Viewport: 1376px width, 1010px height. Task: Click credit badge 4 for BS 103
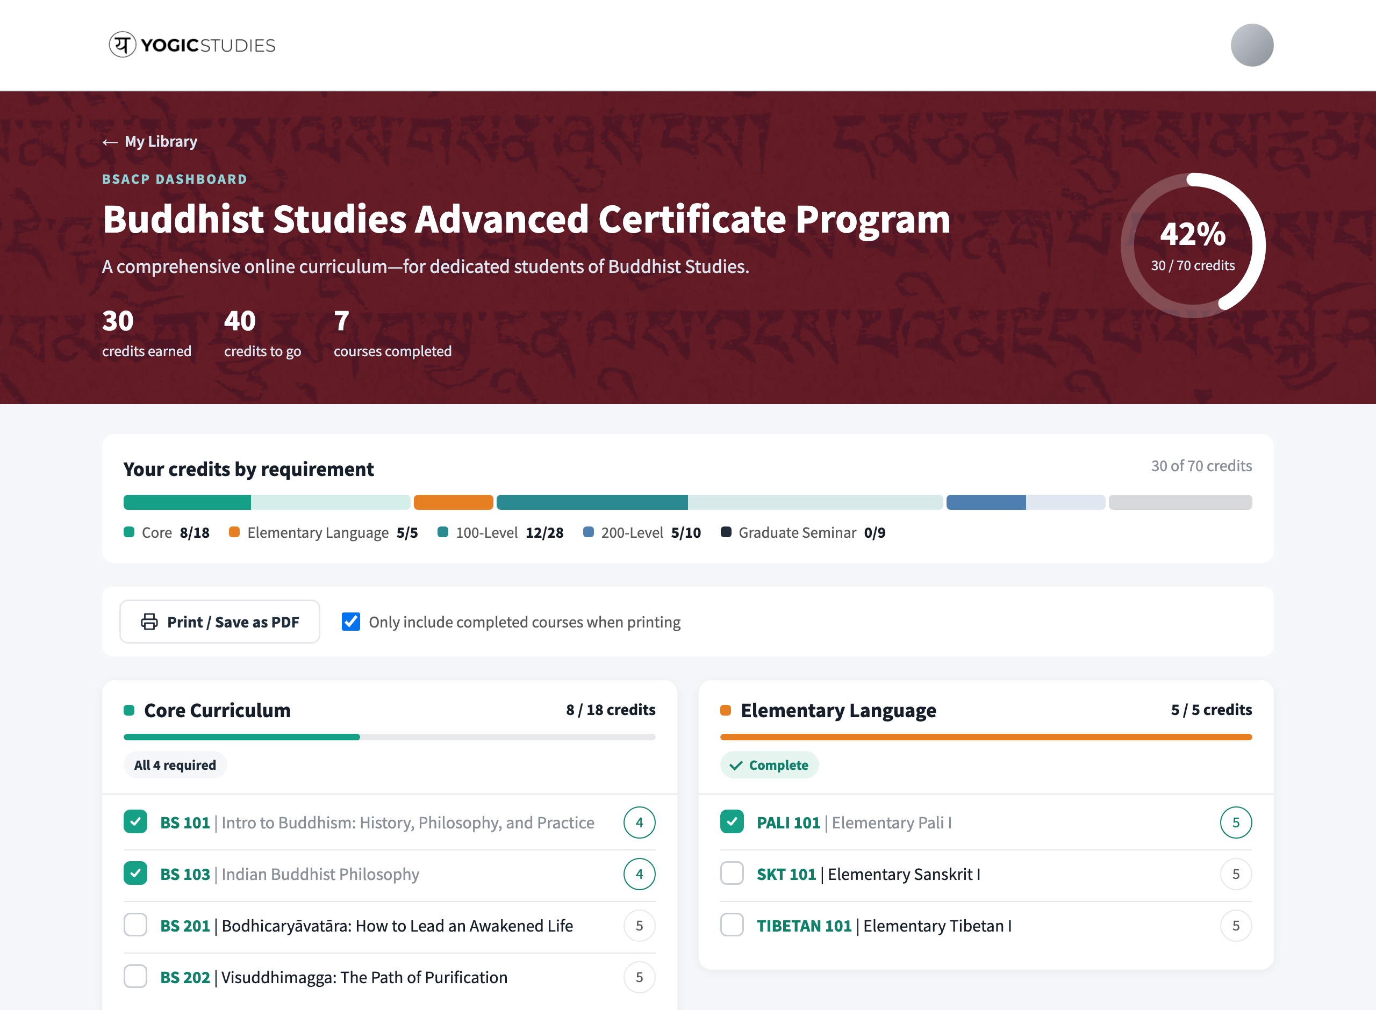(639, 874)
